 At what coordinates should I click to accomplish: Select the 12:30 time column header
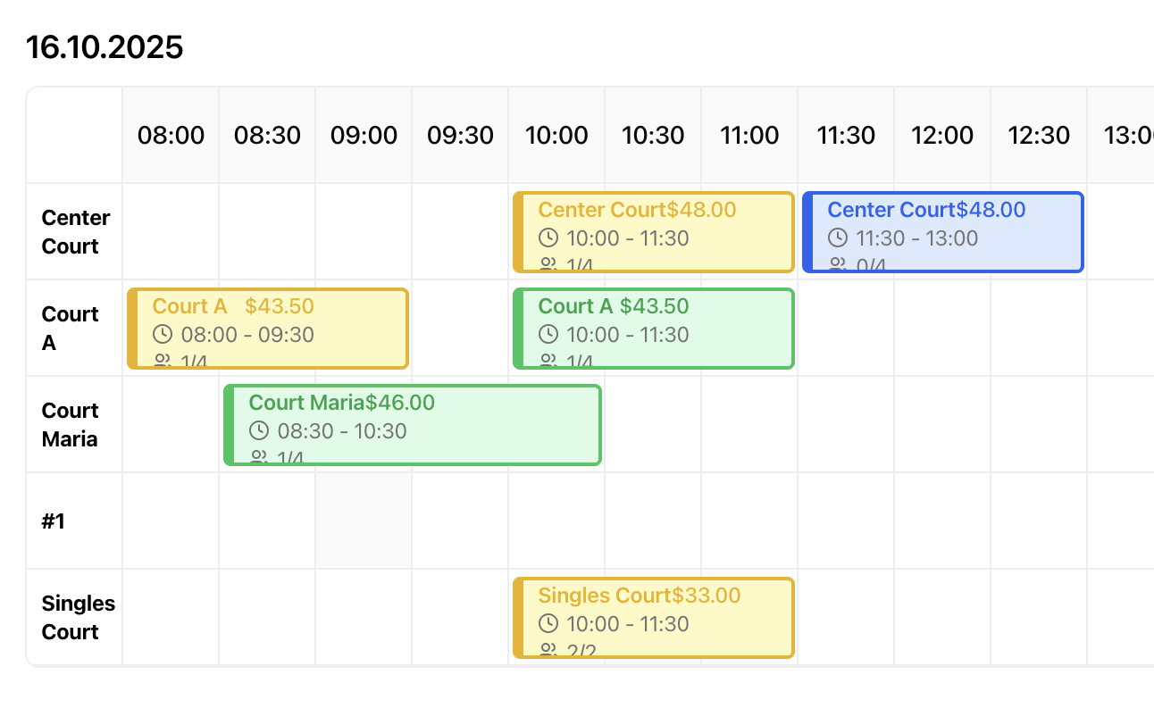point(1038,135)
